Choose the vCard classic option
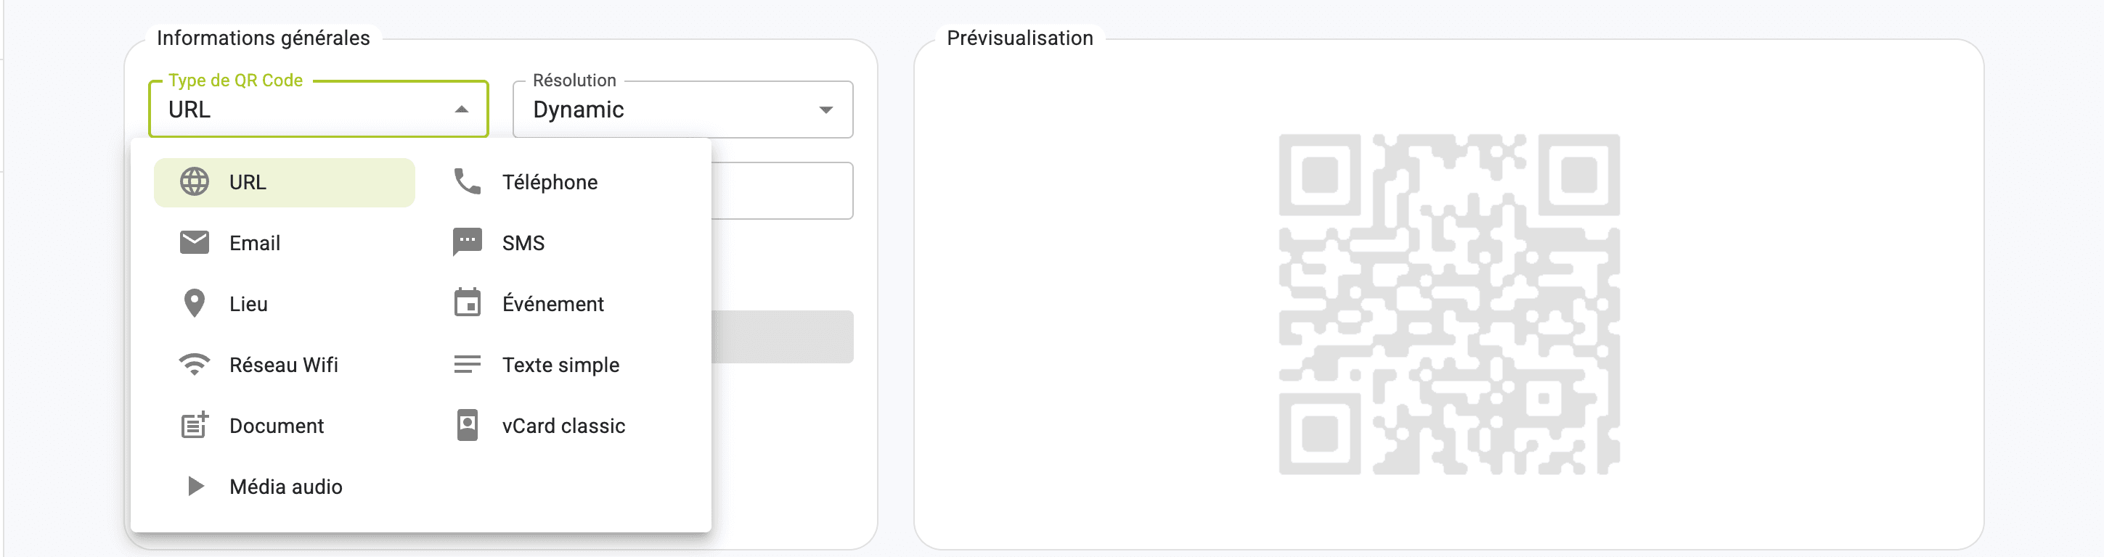 [x=563, y=426]
